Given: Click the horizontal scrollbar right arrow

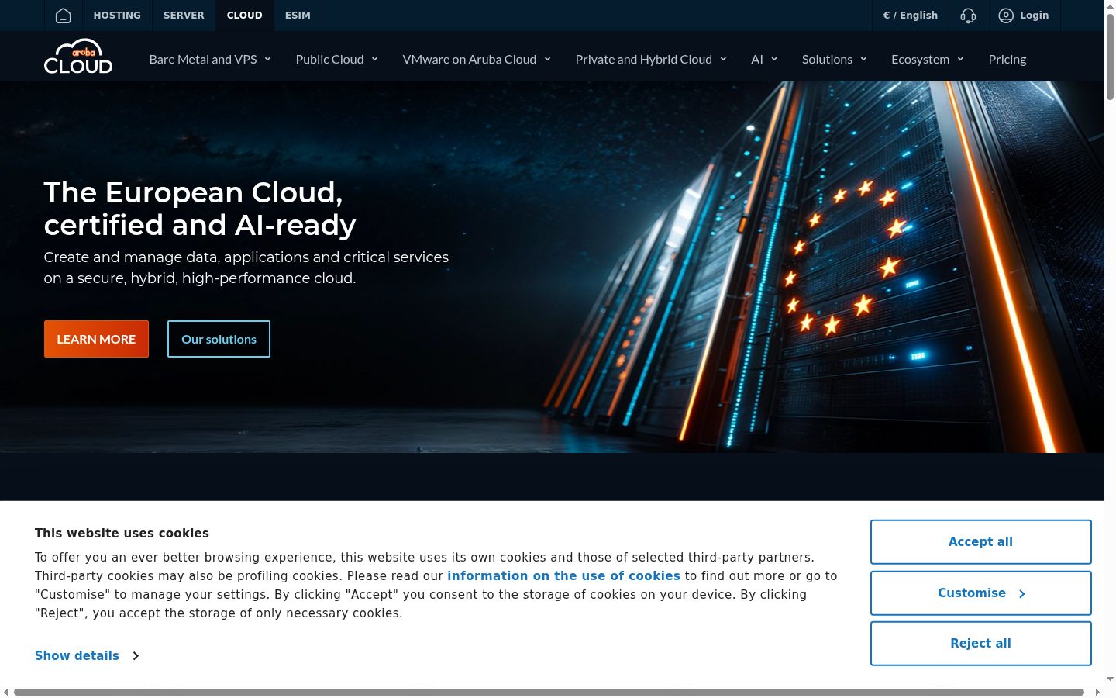Looking at the screenshot, I should pos(1097,692).
